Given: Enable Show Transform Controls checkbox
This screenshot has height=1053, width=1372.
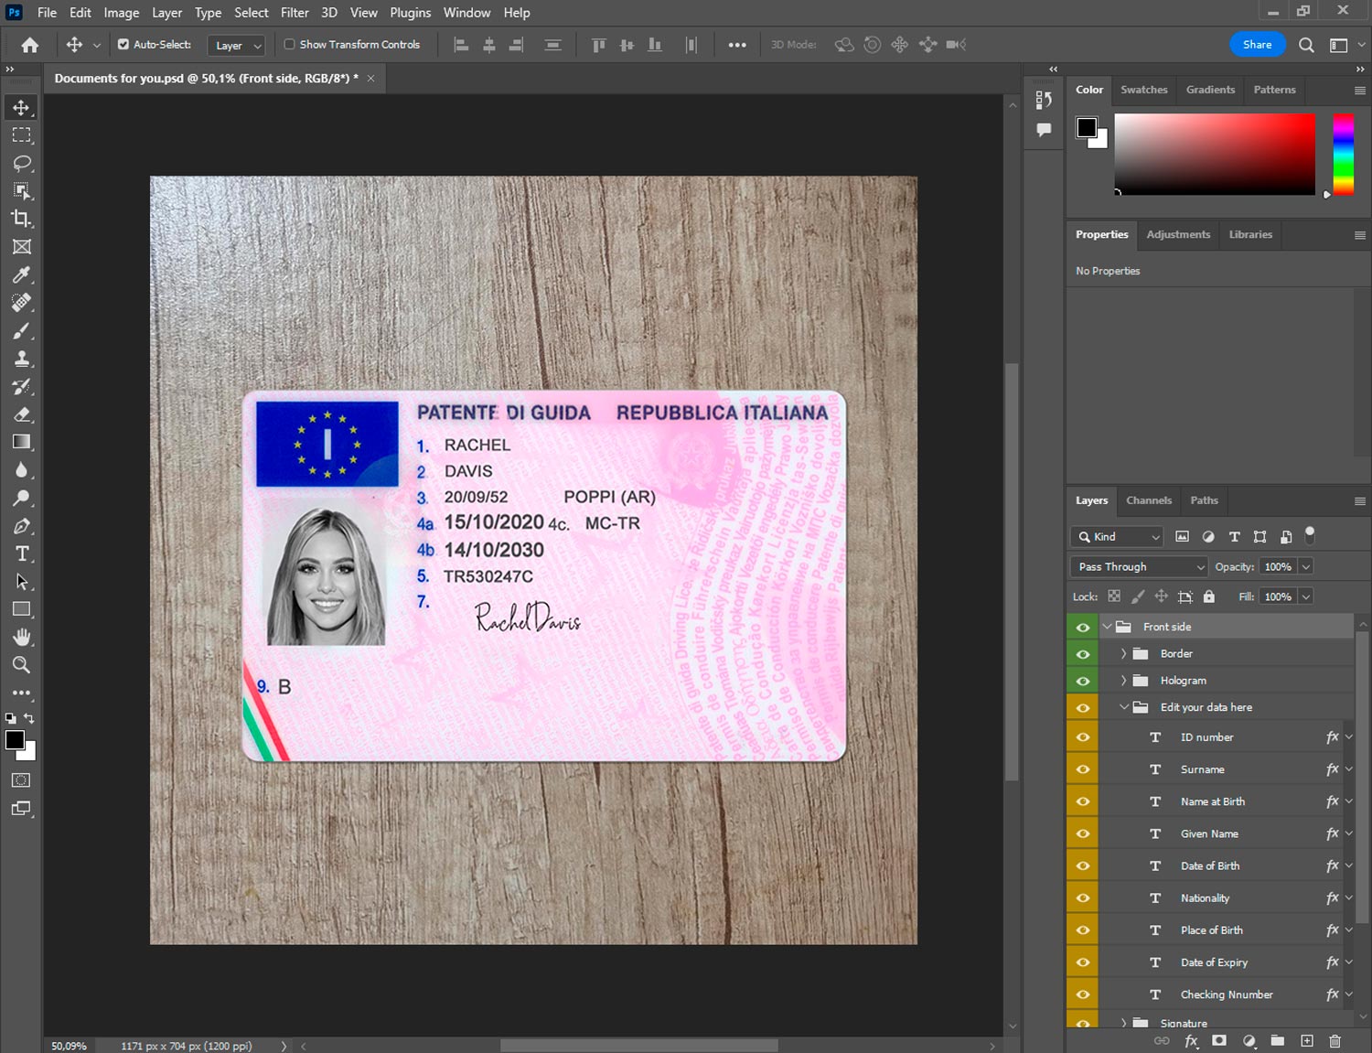Looking at the screenshot, I should (289, 44).
